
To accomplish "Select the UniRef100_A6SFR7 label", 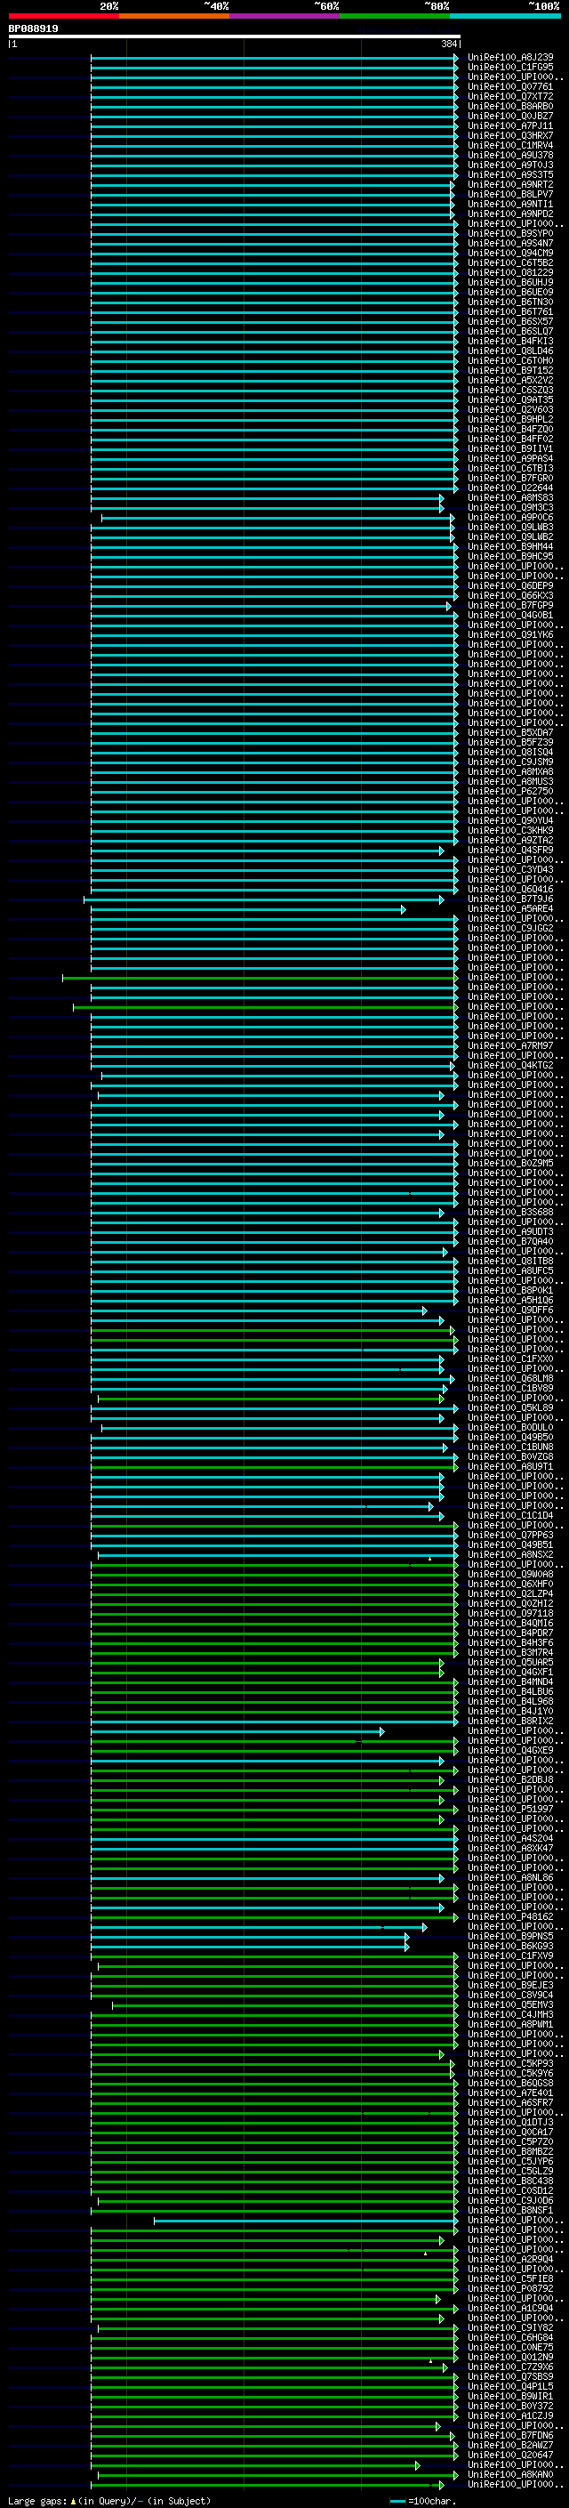I will [x=510, y=2103].
